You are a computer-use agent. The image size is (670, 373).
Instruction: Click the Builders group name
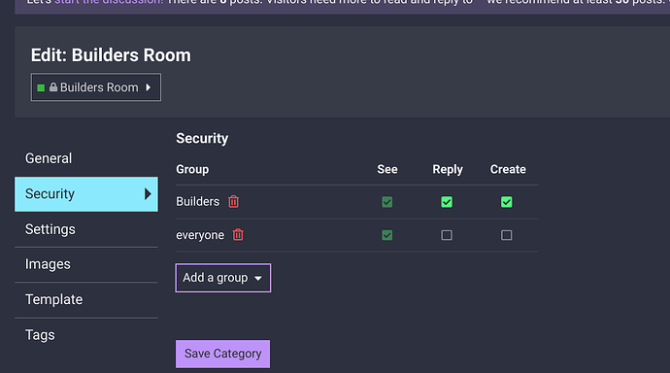click(x=197, y=201)
